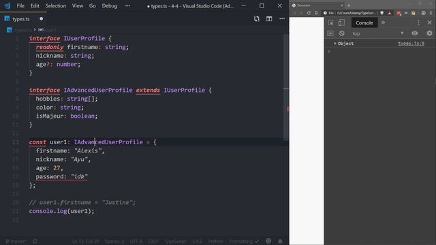Change CRLF end-of-line sequence
This screenshot has height=245, width=436.
click(153, 242)
